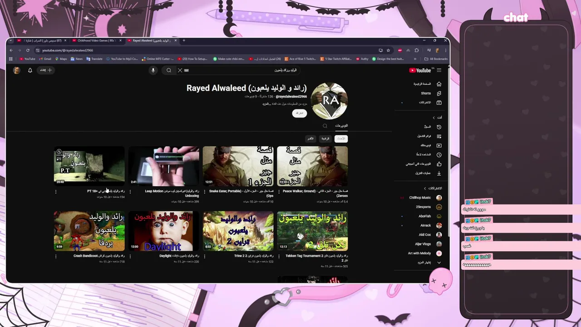Open All Bookmarks folder
The height and width of the screenshot is (327, 581).
pos(436,59)
